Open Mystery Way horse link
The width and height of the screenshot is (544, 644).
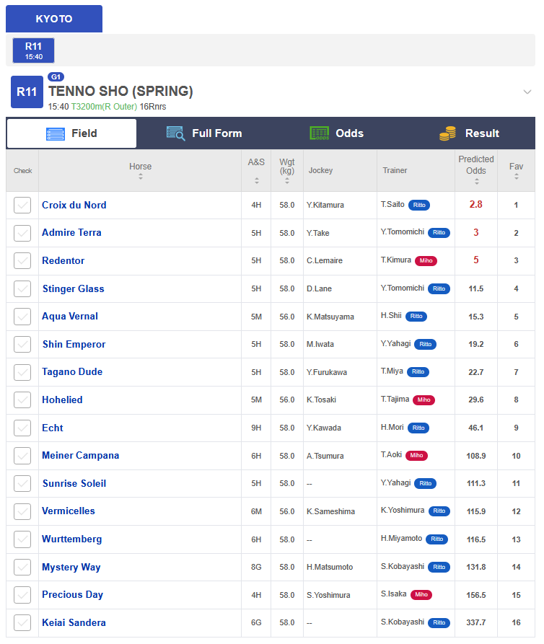tap(71, 568)
